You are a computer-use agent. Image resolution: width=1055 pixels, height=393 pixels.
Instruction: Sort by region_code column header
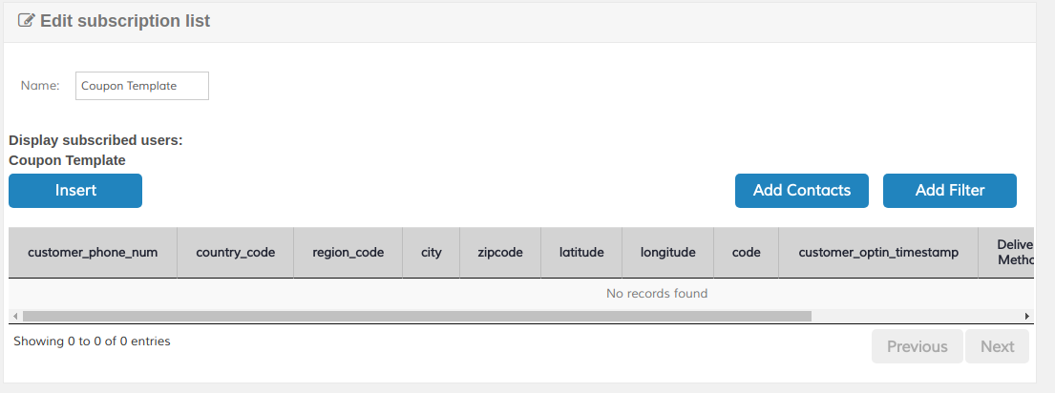(348, 253)
